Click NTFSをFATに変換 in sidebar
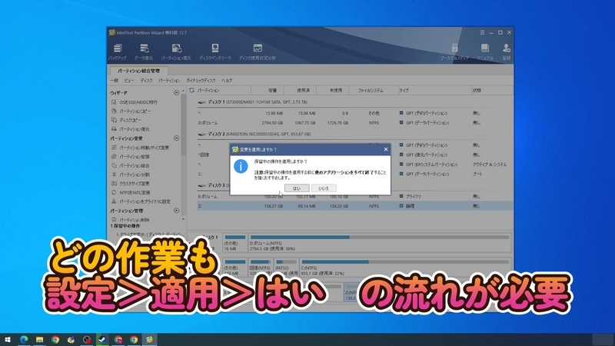 [x=131, y=193]
